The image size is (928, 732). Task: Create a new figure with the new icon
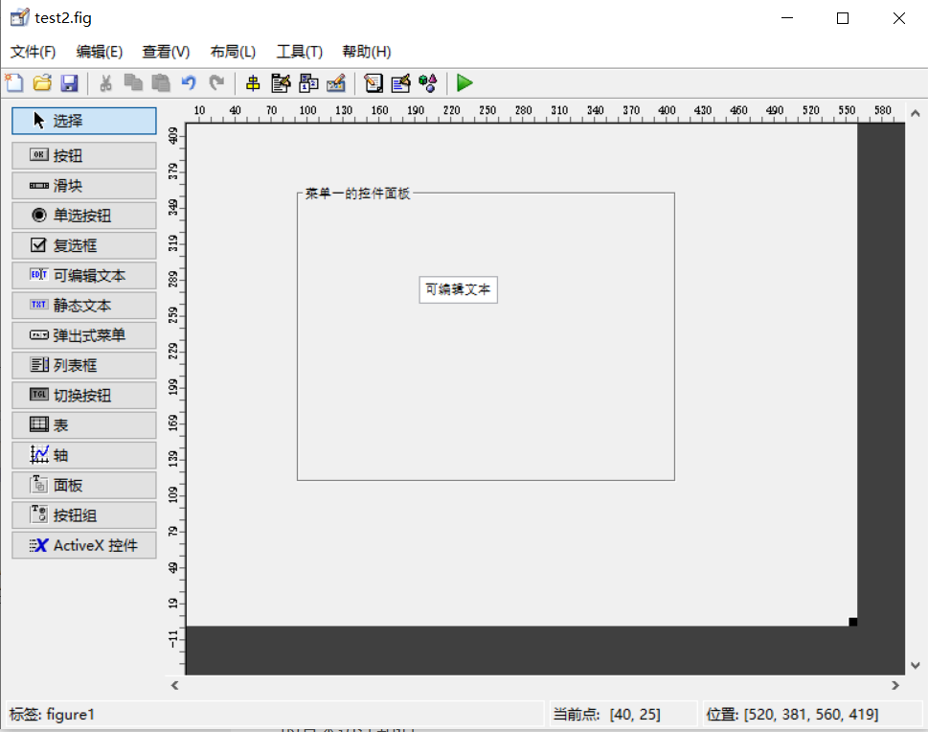[x=14, y=83]
